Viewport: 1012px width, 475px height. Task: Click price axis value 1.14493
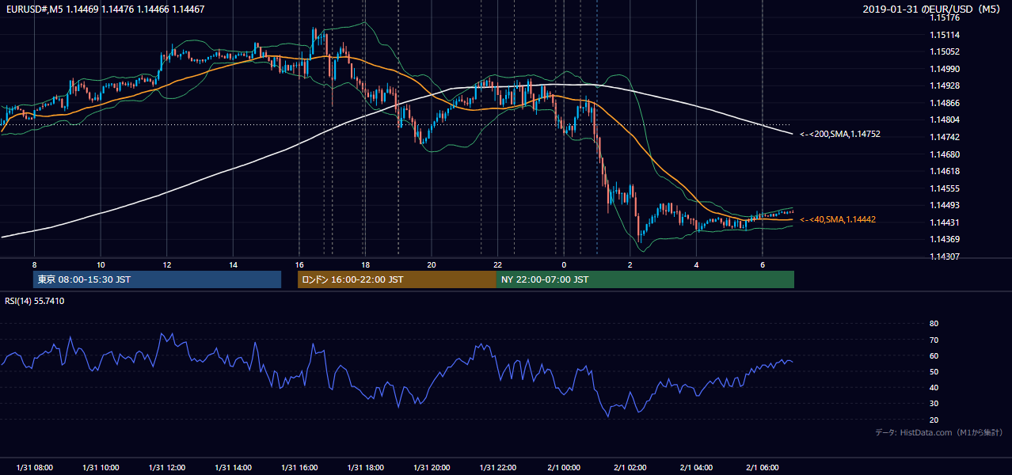[x=945, y=205]
